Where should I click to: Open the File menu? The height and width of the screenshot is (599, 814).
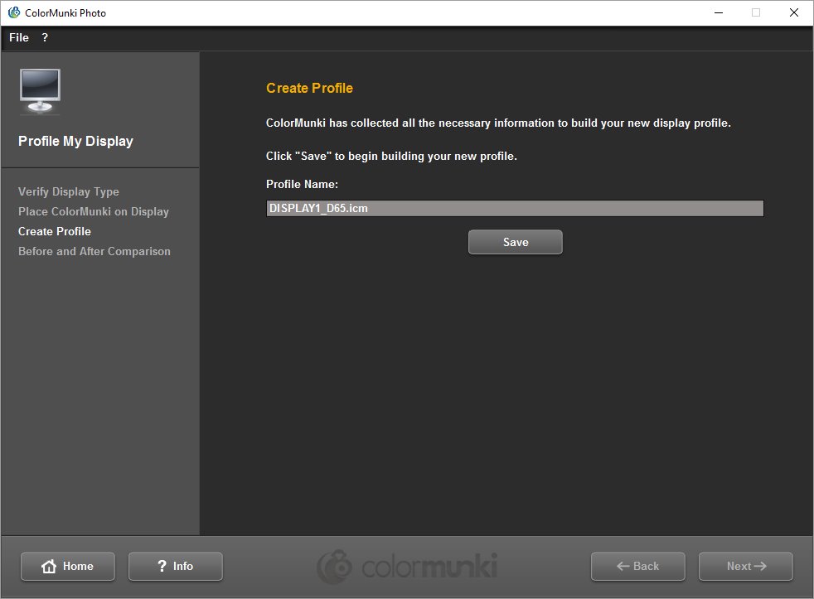tap(19, 37)
